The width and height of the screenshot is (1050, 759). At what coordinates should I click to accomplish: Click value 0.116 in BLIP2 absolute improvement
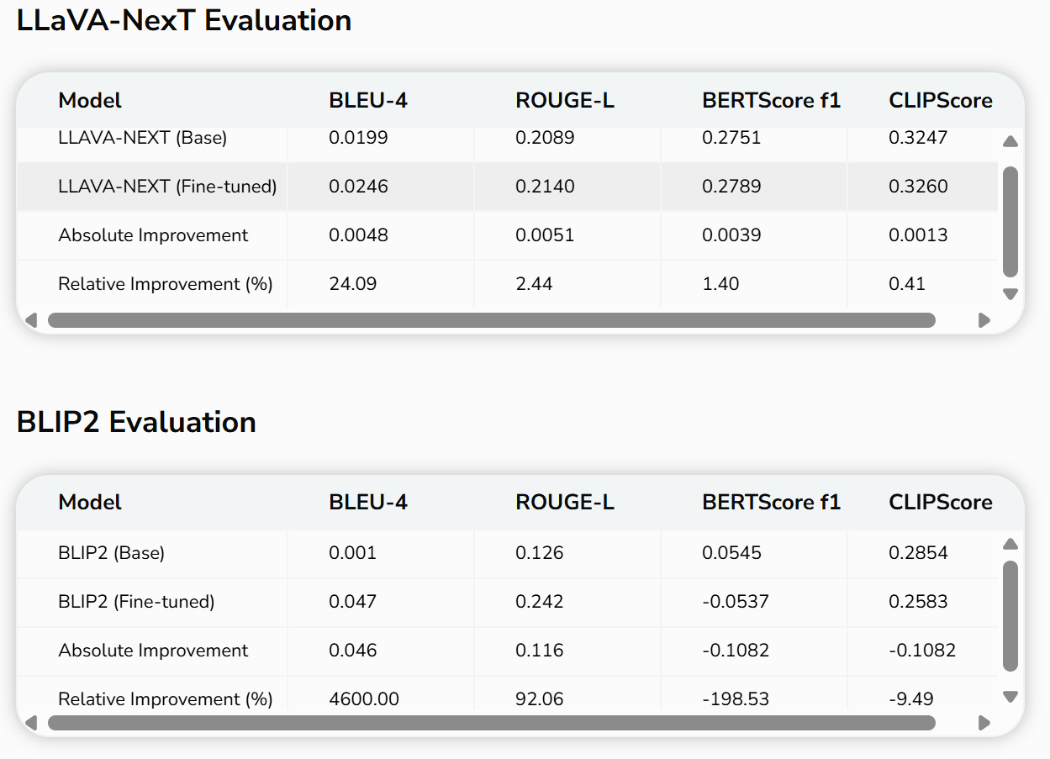click(x=540, y=651)
